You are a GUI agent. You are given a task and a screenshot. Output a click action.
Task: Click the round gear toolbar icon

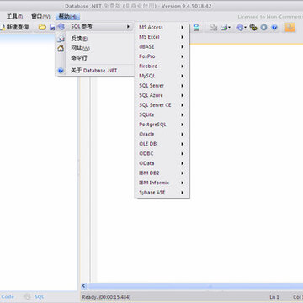coord(263,27)
